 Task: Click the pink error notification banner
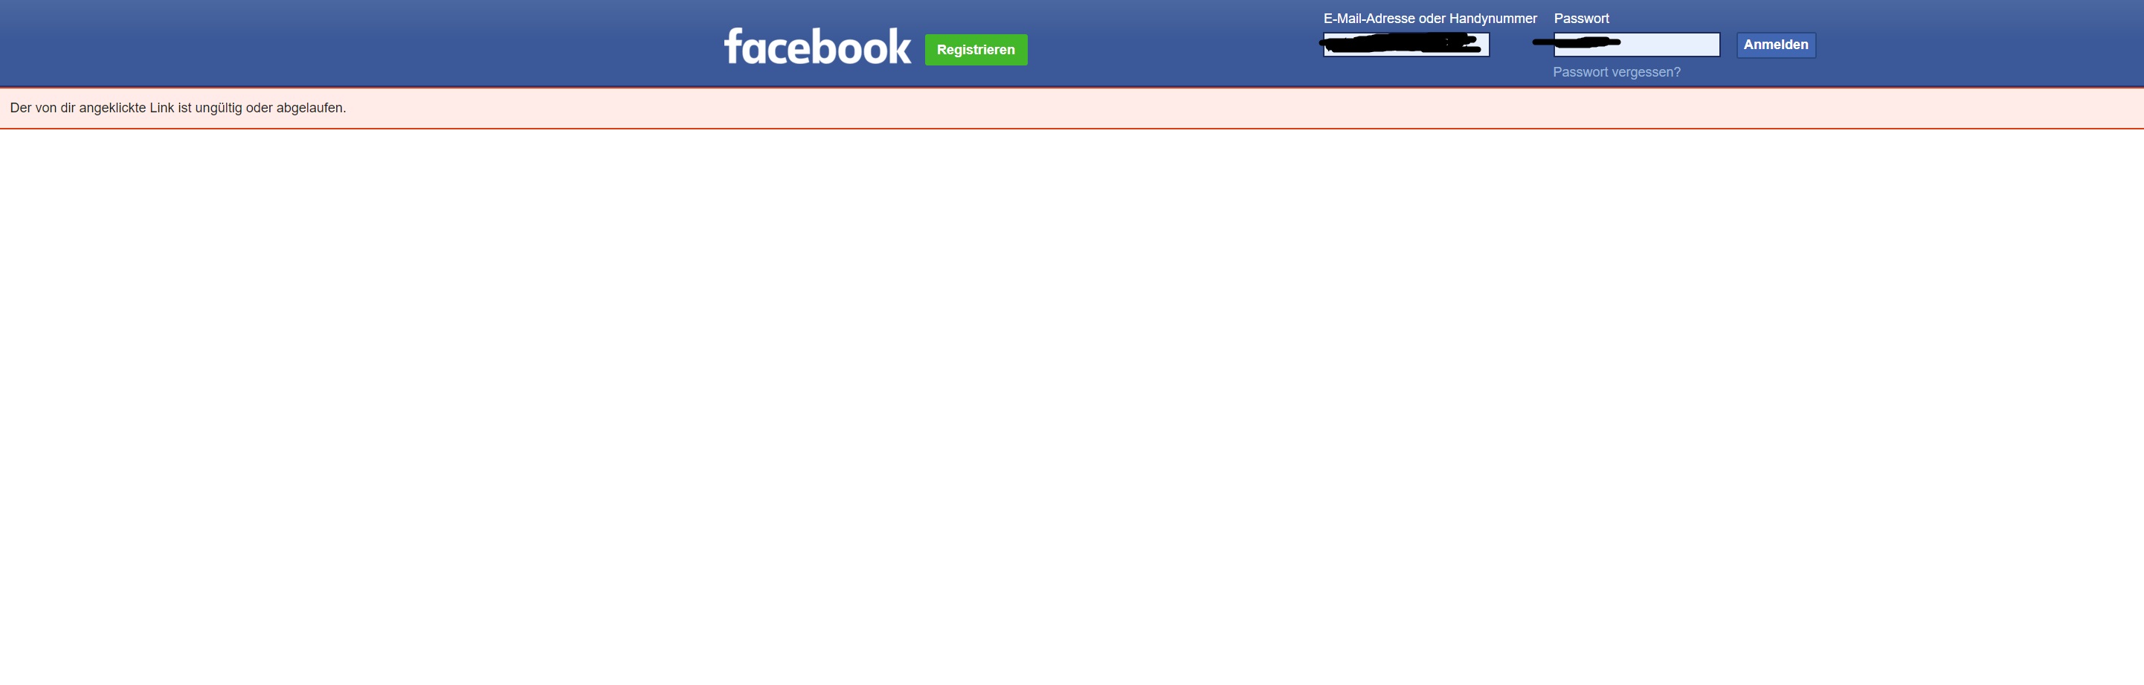tap(1072, 108)
